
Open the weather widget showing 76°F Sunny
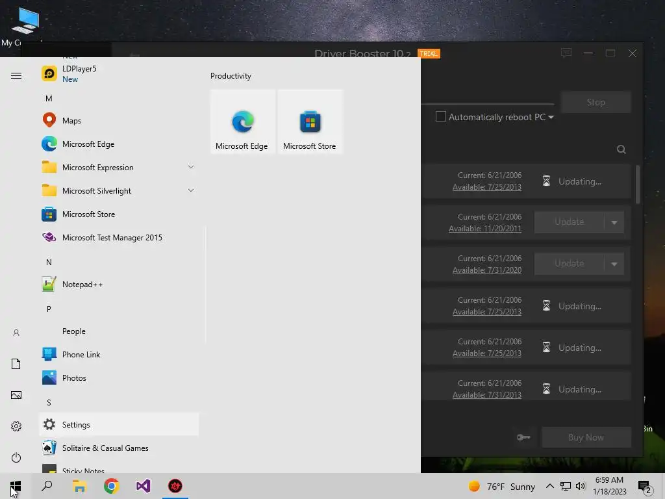(502, 486)
